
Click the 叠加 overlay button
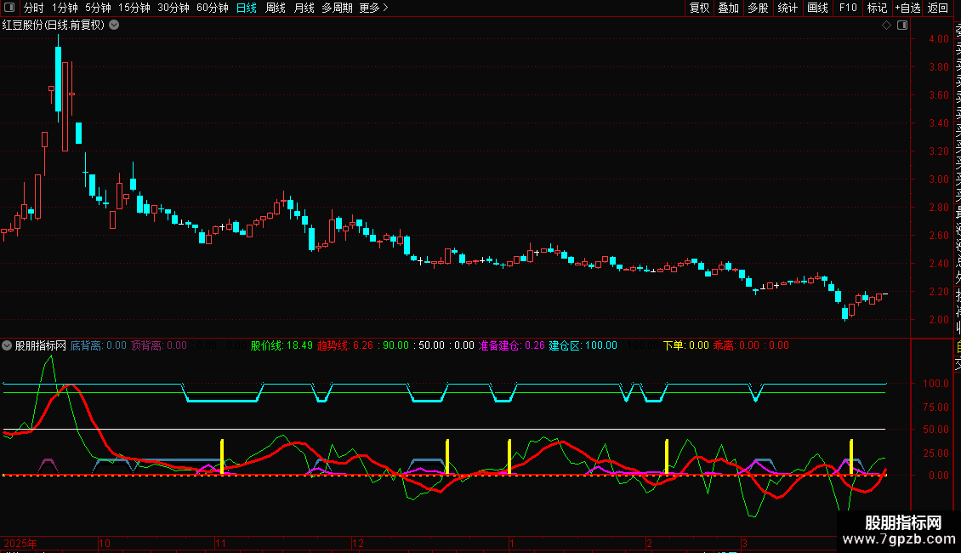coord(728,9)
